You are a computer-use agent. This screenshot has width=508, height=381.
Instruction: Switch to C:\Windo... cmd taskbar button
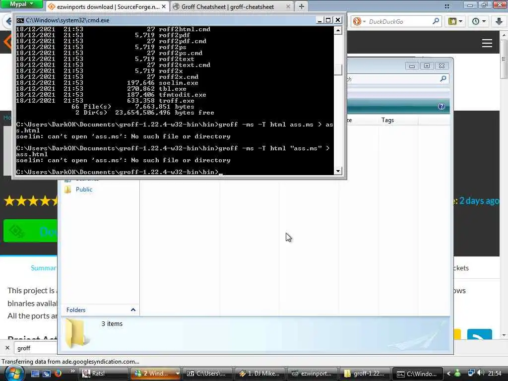coord(417,374)
